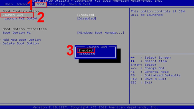Click the up-down arrows Select Item icon
This screenshot has width=194, height=109.
pyautogui.click(x=132, y=61)
